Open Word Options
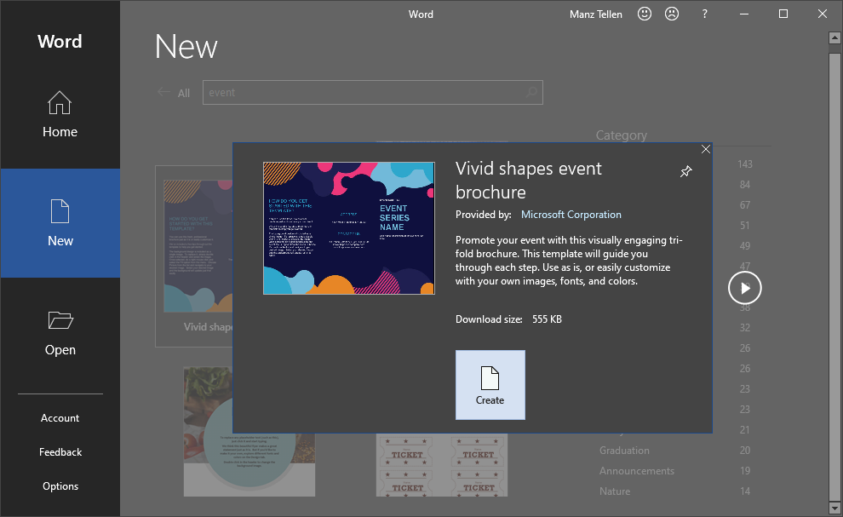This screenshot has height=517, width=843. [x=60, y=485]
